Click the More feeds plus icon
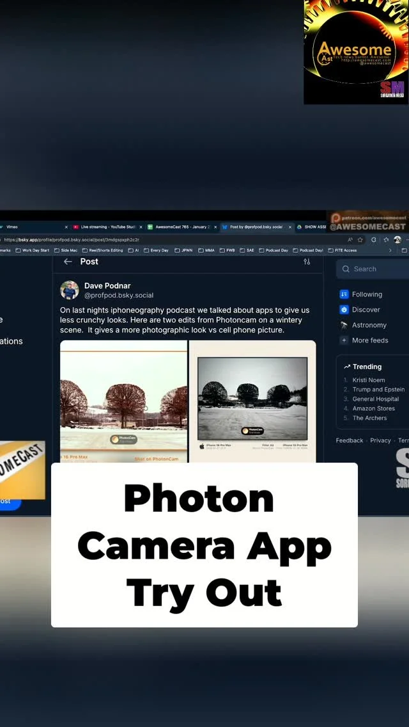 pyautogui.click(x=344, y=340)
